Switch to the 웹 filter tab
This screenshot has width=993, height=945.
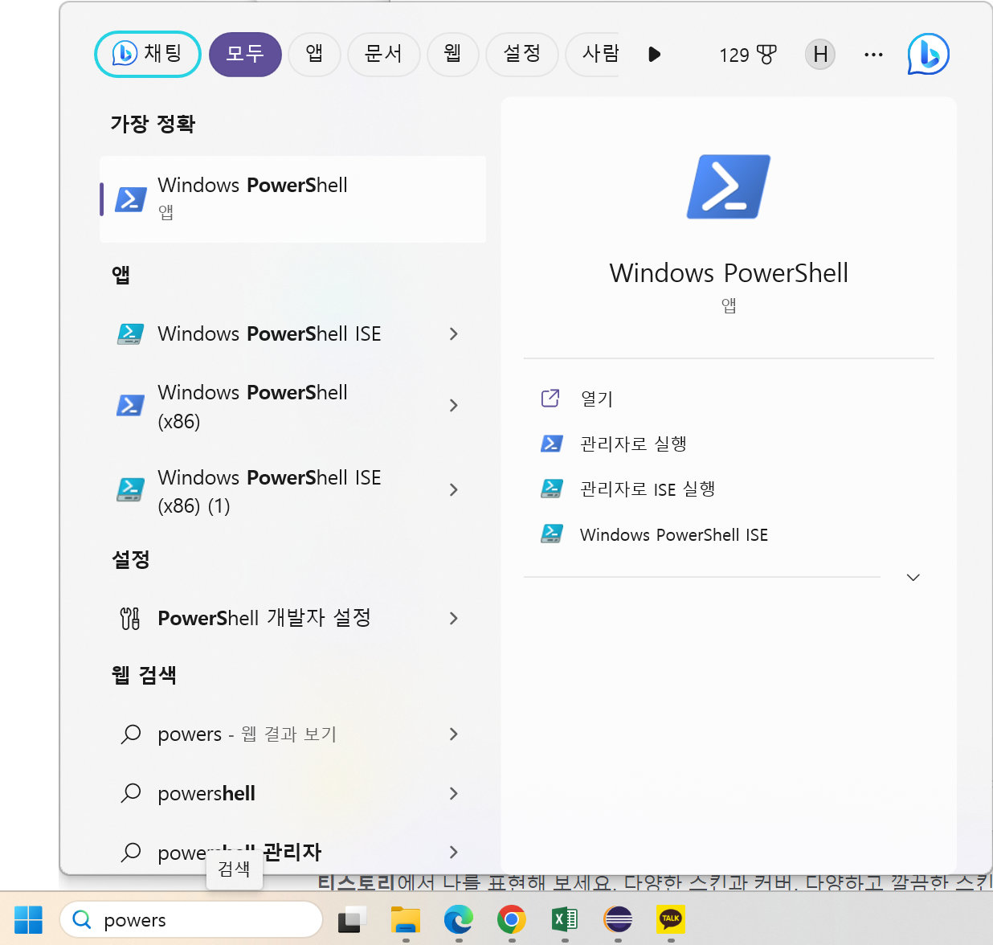tap(453, 54)
